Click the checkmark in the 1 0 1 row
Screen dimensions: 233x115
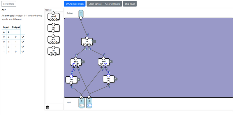click(23, 47)
